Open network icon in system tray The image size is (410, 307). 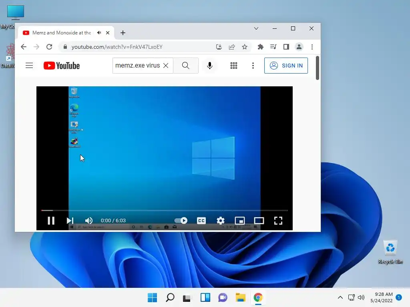point(352,297)
